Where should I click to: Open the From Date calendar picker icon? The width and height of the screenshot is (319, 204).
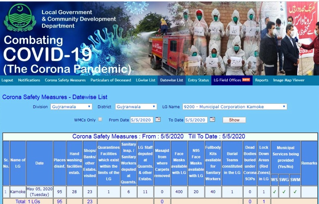point(158,119)
